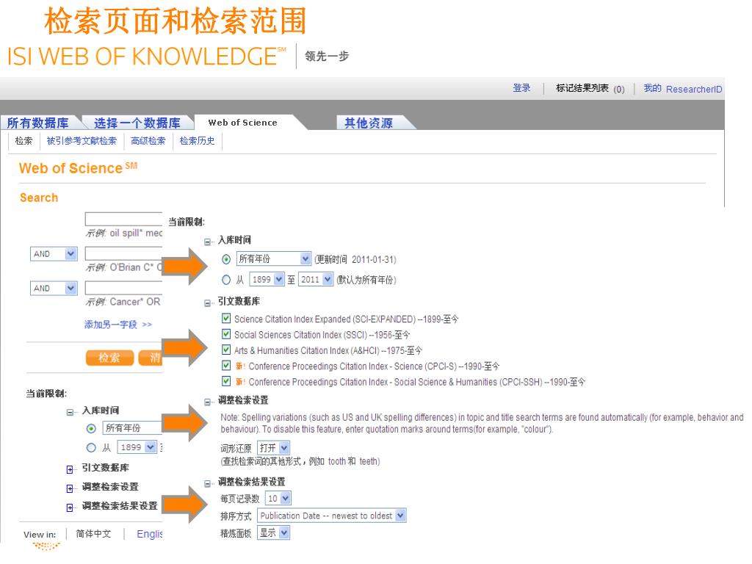Click the update time text 2011-01-31

[355, 259]
